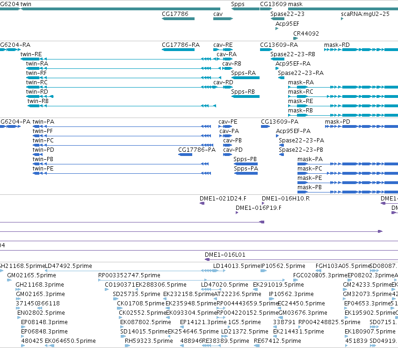398x348 pixels.
Task: Select the LD14013.5prime EST label
Action: 237,266
